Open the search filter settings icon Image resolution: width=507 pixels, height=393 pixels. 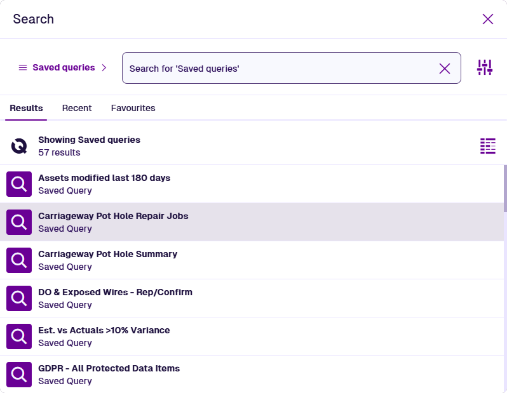485,68
